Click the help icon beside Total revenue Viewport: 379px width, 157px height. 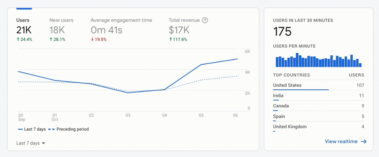coord(205,20)
